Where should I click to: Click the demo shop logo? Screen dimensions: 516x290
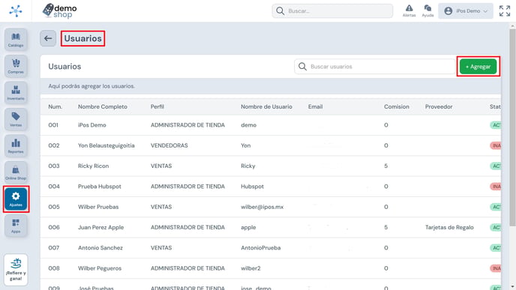pyautogui.click(x=59, y=10)
